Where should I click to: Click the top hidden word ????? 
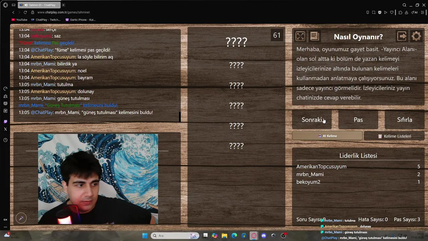click(x=236, y=42)
